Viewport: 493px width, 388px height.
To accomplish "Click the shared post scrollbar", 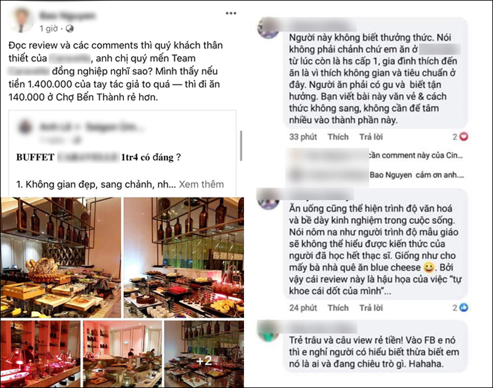I will [241, 146].
